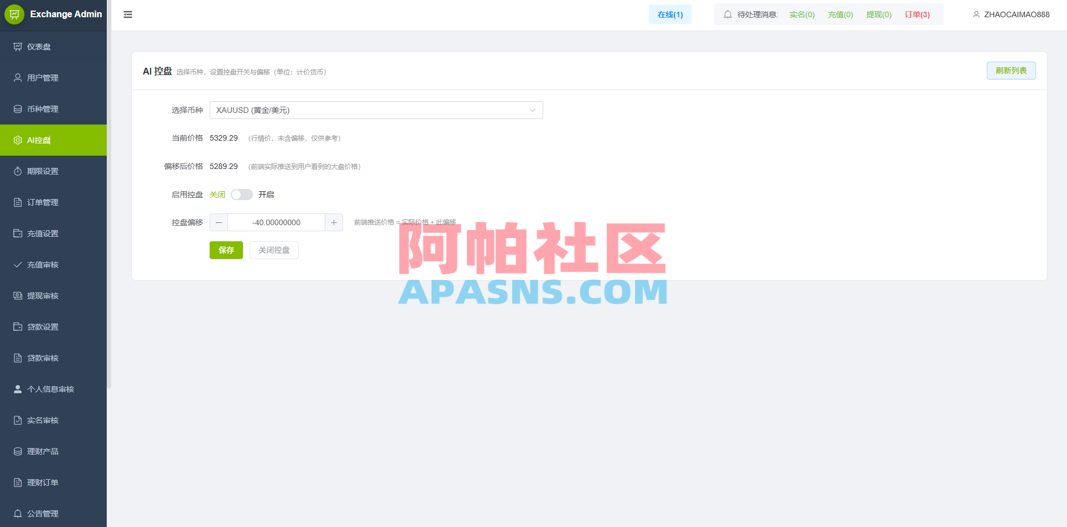Click the Exchange Admin logo icon
This screenshot has height=527, width=1067.
click(x=14, y=14)
